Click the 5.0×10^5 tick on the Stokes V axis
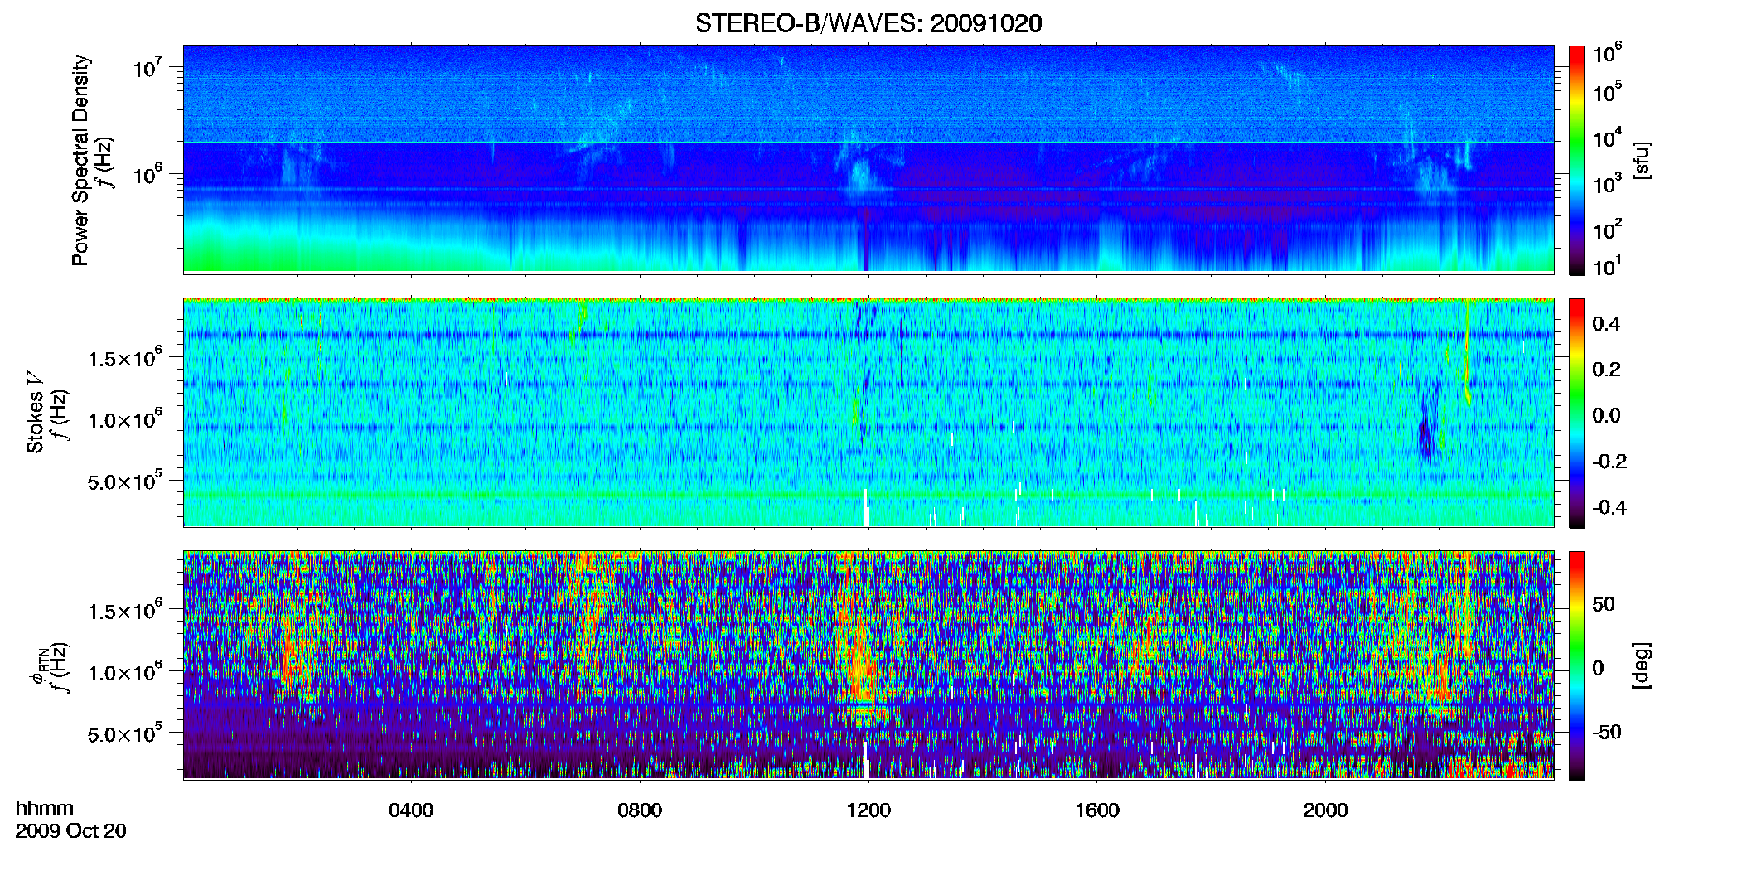The width and height of the screenshot is (1737, 895). tap(125, 481)
